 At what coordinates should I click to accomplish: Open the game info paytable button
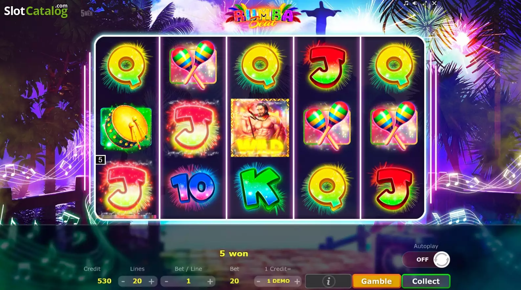tap(328, 281)
